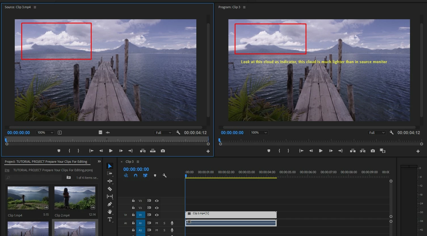This screenshot has height=236, width=427.
Task: Open Source monitor settings wrench
Action: (178, 132)
